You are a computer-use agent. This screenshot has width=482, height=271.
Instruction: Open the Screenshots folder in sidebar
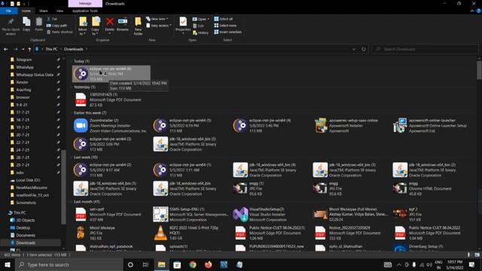26,202
